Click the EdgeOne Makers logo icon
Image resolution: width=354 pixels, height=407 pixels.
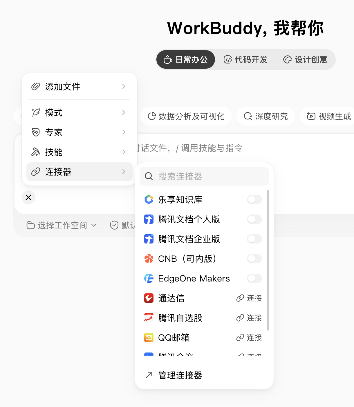click(149, 278)
